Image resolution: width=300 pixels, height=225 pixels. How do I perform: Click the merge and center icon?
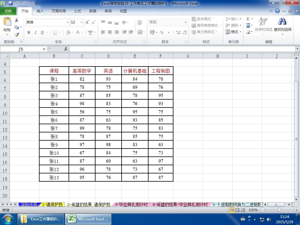(140, 32)
